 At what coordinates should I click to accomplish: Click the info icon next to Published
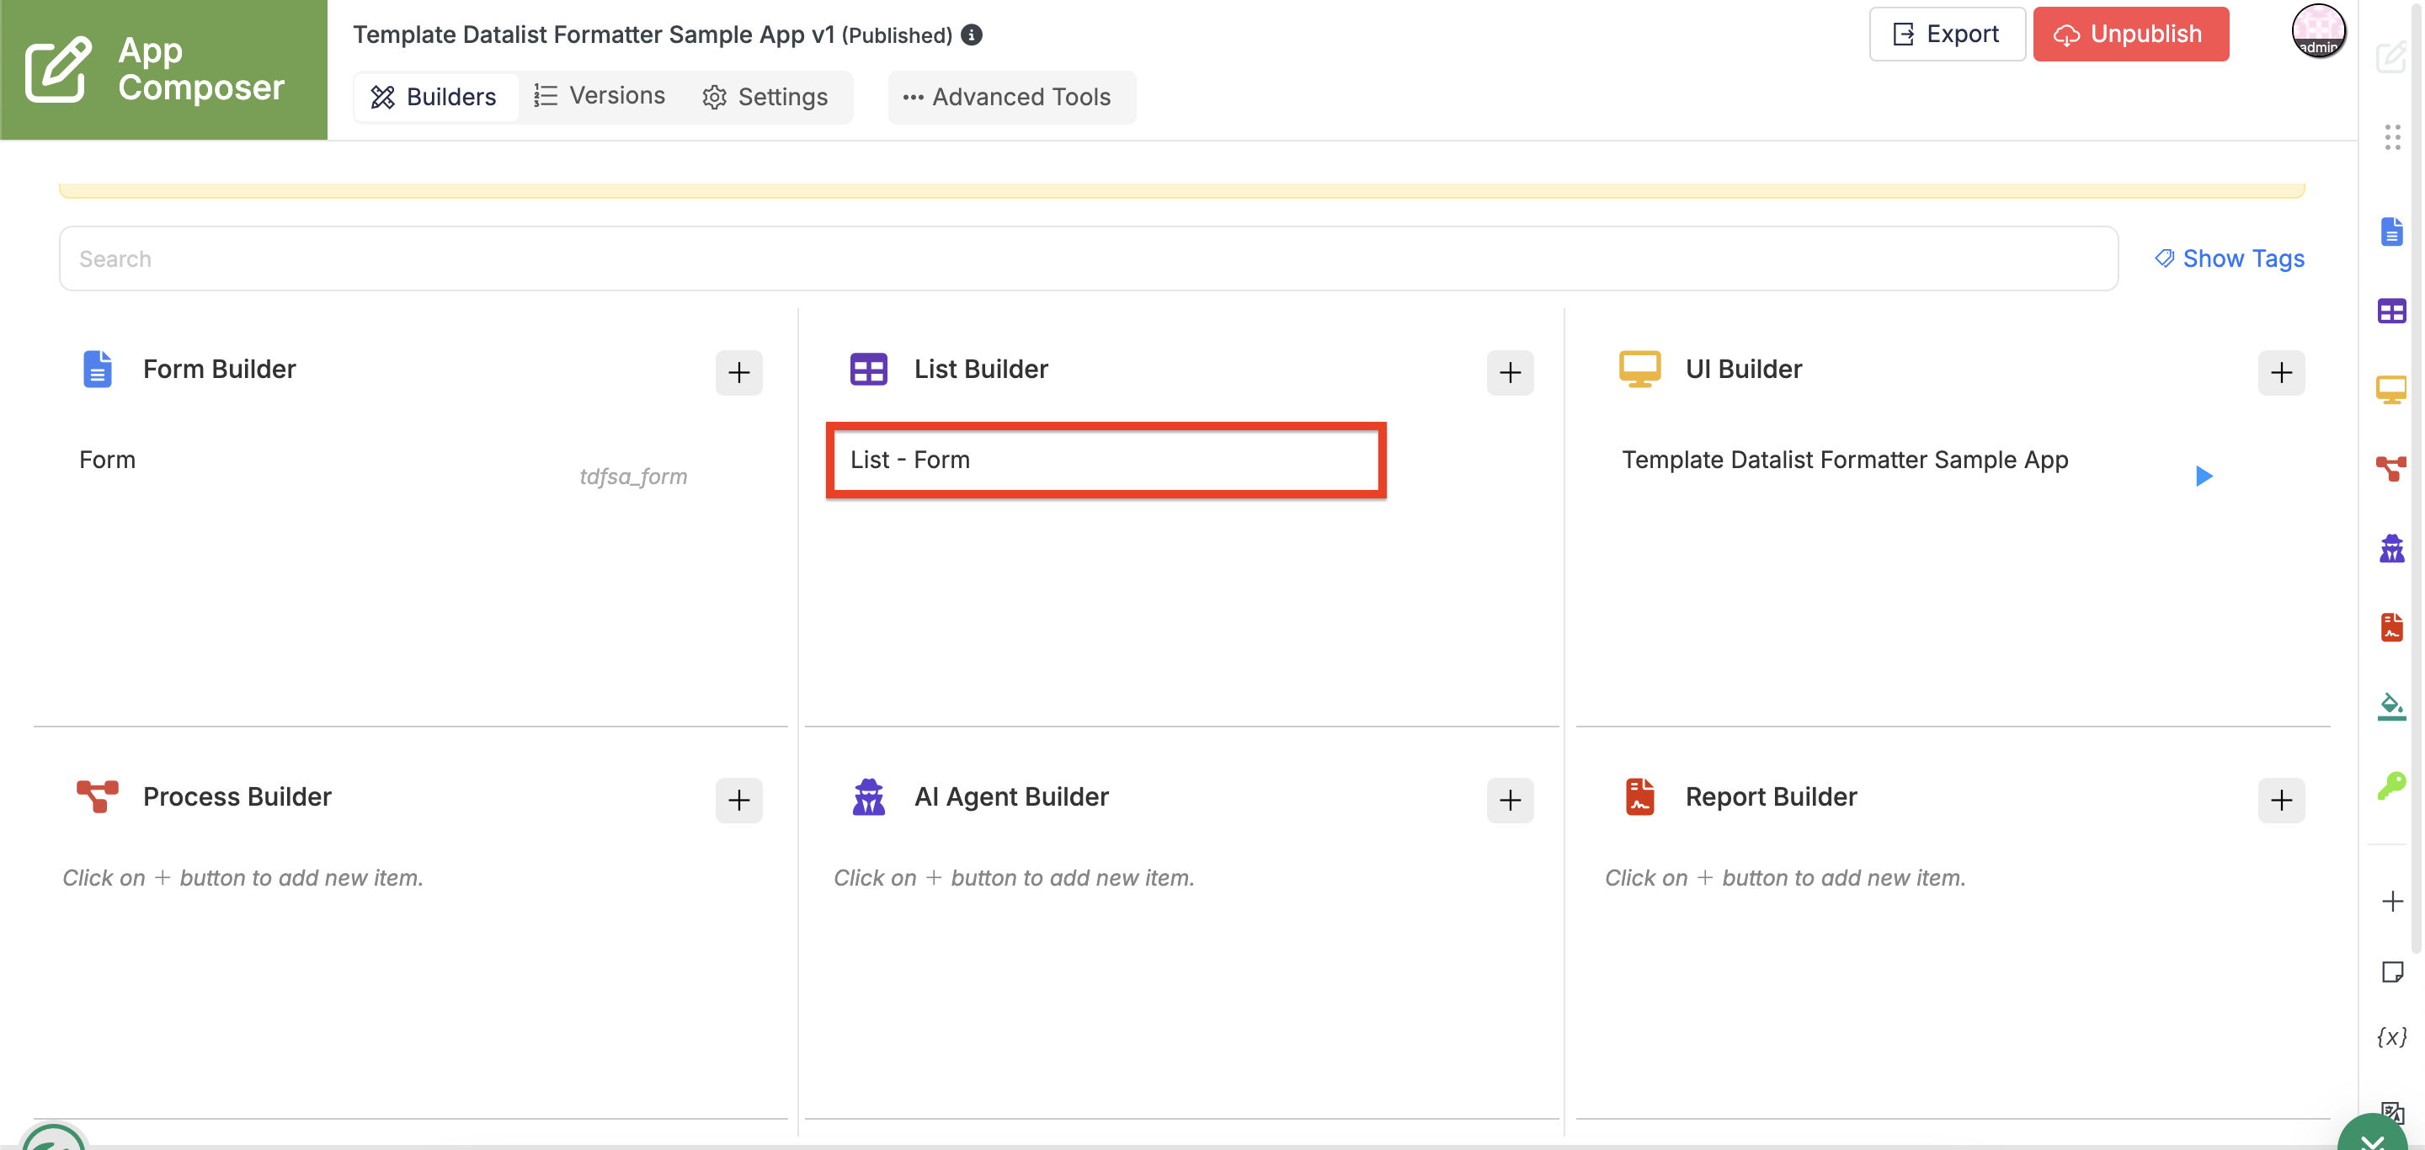pyautogui.click(x=972, y=35)
